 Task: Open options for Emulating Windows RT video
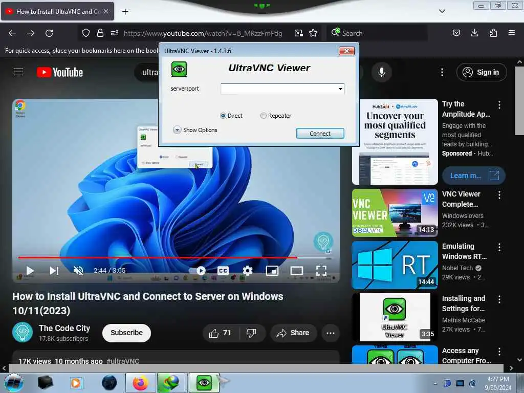coord(499,247)
